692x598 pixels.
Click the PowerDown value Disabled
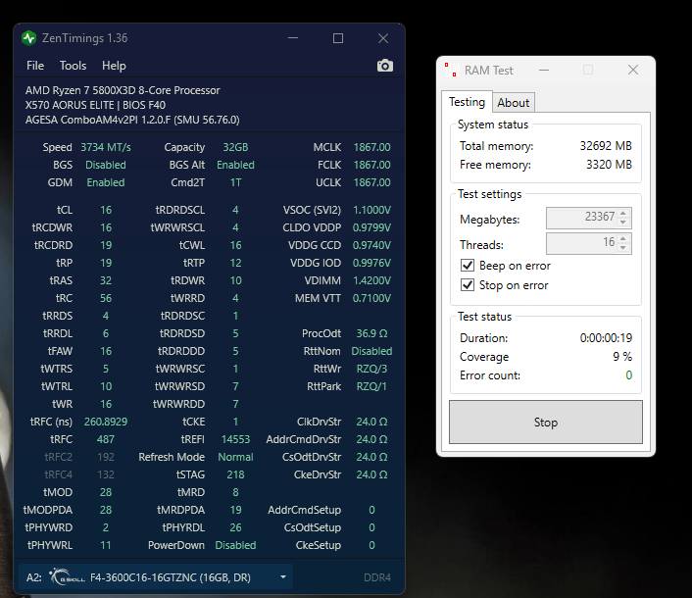[235, 545]
